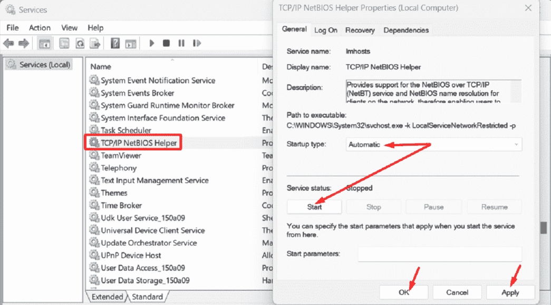Click the path to executable text
The image size is (551, 305).
401,126
